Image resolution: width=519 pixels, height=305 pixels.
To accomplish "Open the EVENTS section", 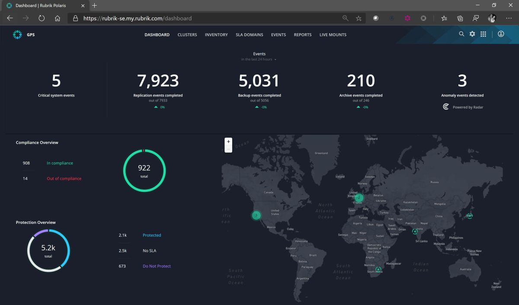I will [278, 35].
